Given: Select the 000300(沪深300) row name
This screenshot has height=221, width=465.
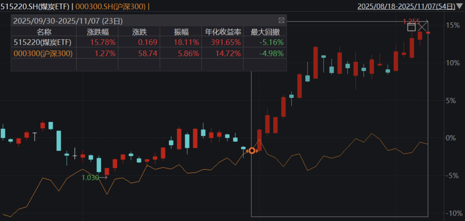Looking at the screenshot, I should pos(43,53).
